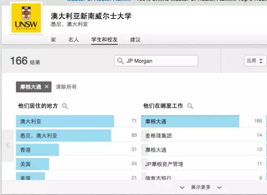This screenshot has height=195, width=267.
Task: Click 清除所有 to clear filters
Action: point(66,87)
